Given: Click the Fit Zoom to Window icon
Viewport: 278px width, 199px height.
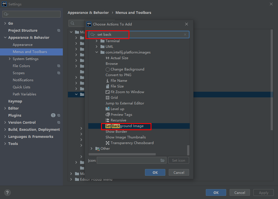Looking at the screenshot, I should click(x=108, y=92).
